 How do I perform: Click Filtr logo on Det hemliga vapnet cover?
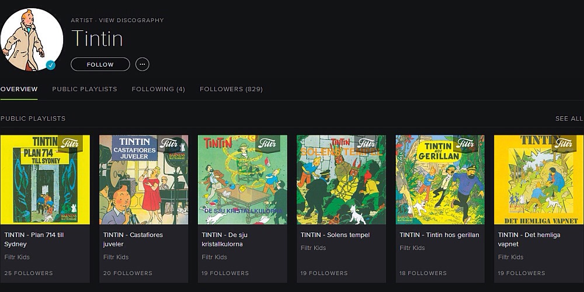pos(564,143)
